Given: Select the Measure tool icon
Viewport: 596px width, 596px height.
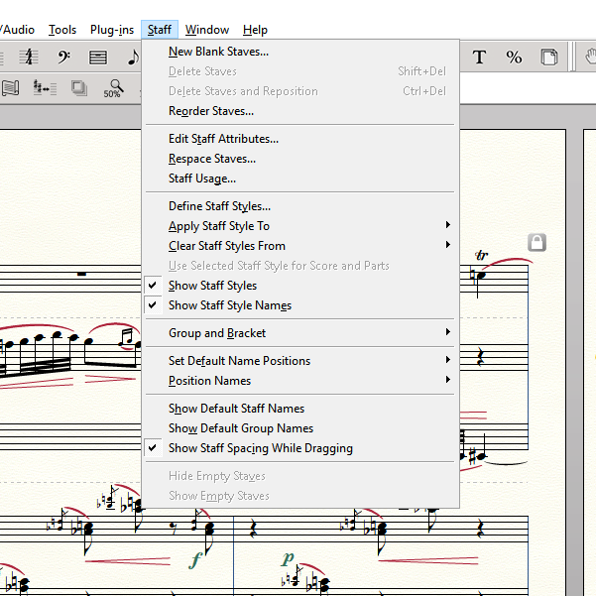Looking at the screenshot, I should [x=97, y=58].
